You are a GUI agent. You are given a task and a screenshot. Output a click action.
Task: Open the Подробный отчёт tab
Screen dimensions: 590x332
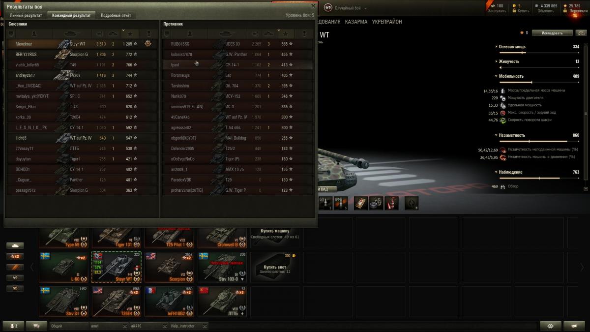click(116, 15)
